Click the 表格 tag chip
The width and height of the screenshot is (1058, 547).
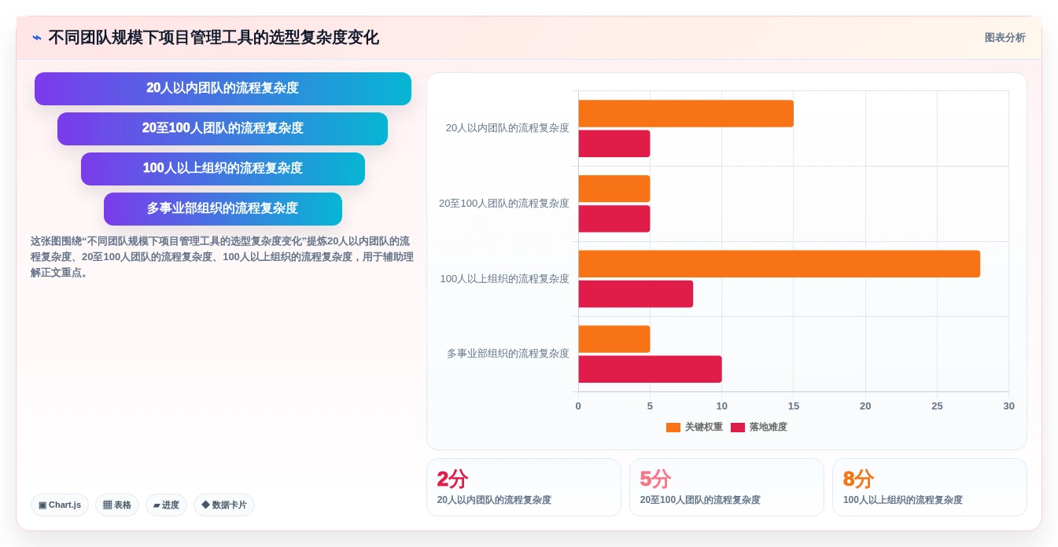click(117, 505)
